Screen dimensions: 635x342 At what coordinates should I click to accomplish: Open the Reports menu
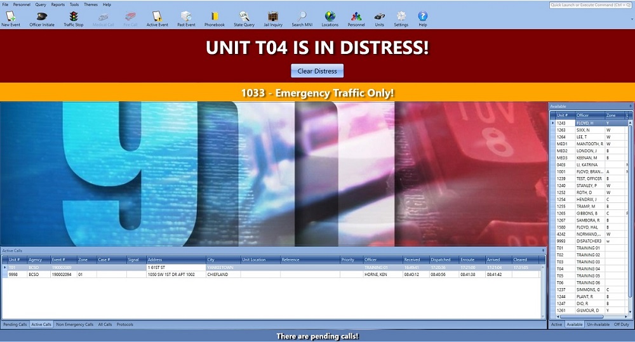58,4
